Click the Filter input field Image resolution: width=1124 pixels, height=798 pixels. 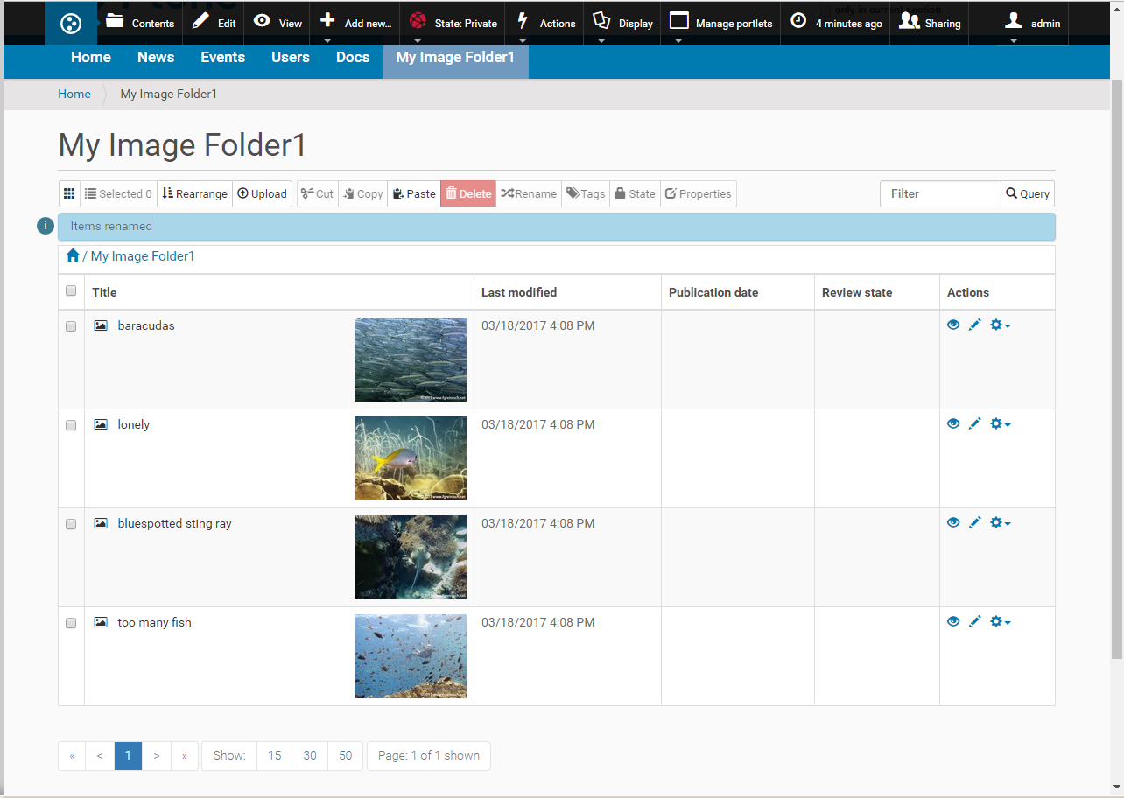pyautogui.click(x=940, y=193)
